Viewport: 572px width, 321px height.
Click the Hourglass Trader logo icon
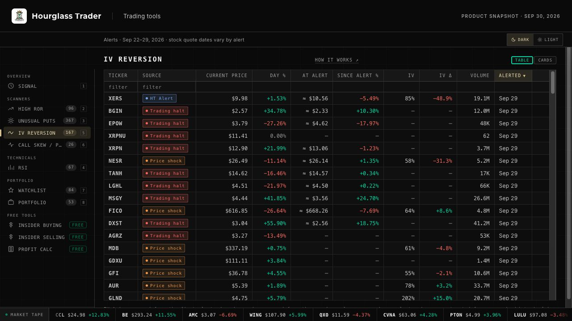pos(19,16)
